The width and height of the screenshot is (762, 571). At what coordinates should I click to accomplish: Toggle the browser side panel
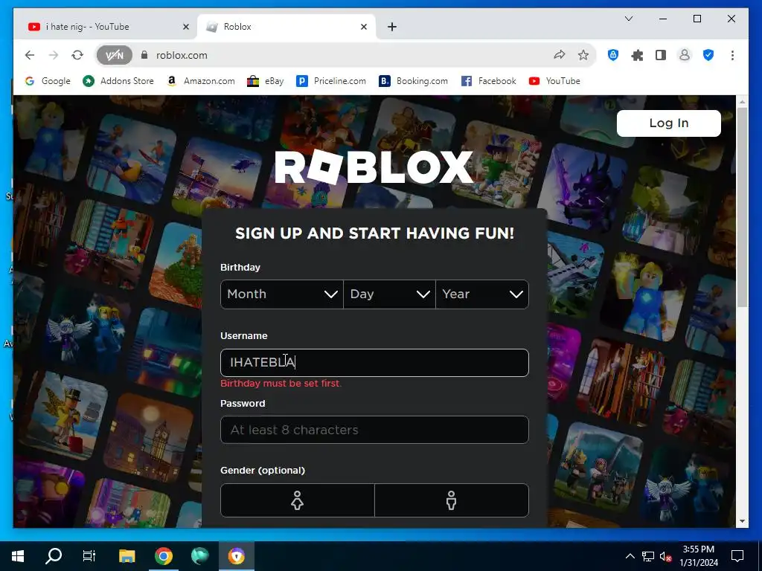661,55
